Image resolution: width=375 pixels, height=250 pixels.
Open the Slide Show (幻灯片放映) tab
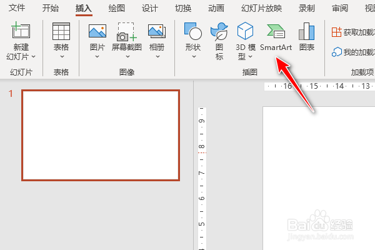[x=262, y=8]
